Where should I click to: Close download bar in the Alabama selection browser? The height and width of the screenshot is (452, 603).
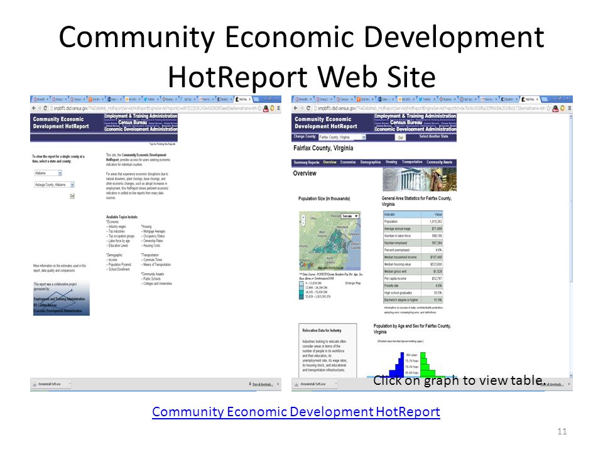click(278, 384)
